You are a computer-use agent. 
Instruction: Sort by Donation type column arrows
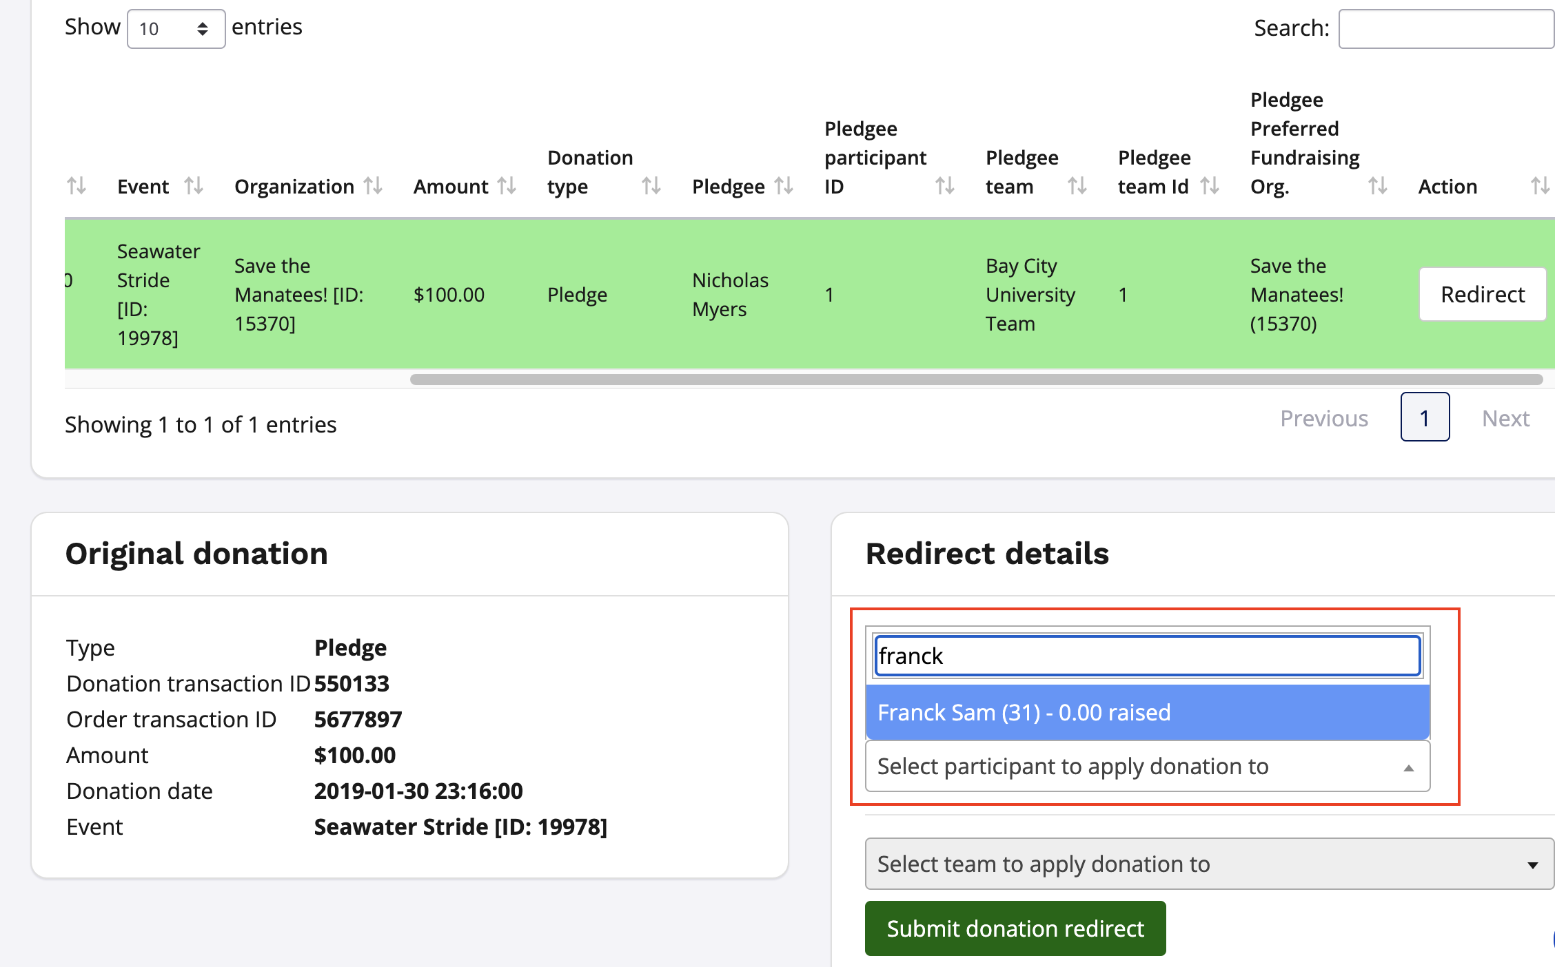pos(651,186)
